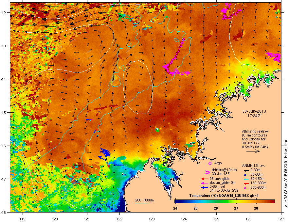Click the '0-30m' depth label
Image resolution: width=288 pixels, height=222 pixels.
(255, 170)
